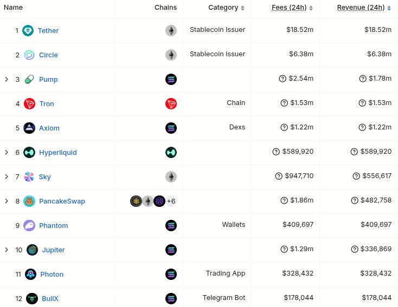Click the Pump pill logo icon
This screenshot has height=307, width=398.
click(29, 80)
